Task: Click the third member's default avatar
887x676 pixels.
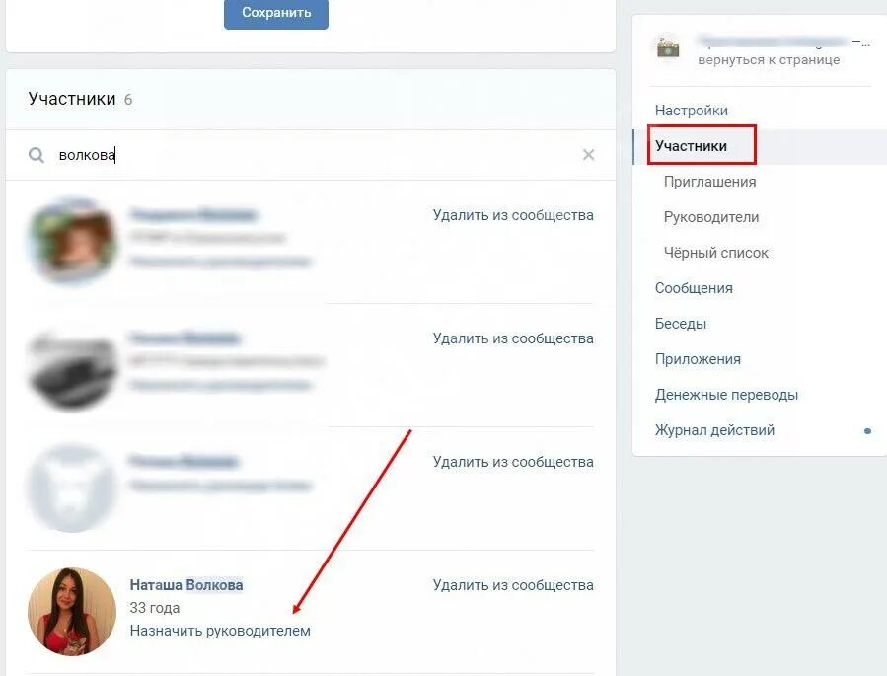Action: [x=72, y=488]
